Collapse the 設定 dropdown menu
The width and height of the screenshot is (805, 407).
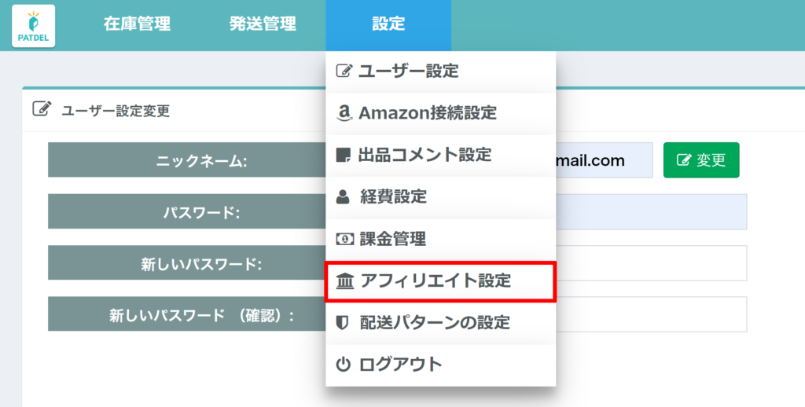[x=388, y=24]
